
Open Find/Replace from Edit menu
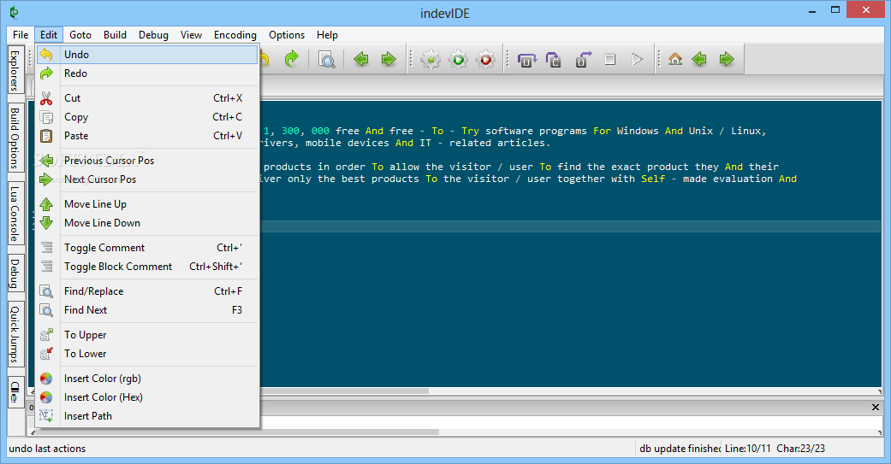tap(147, 291)
